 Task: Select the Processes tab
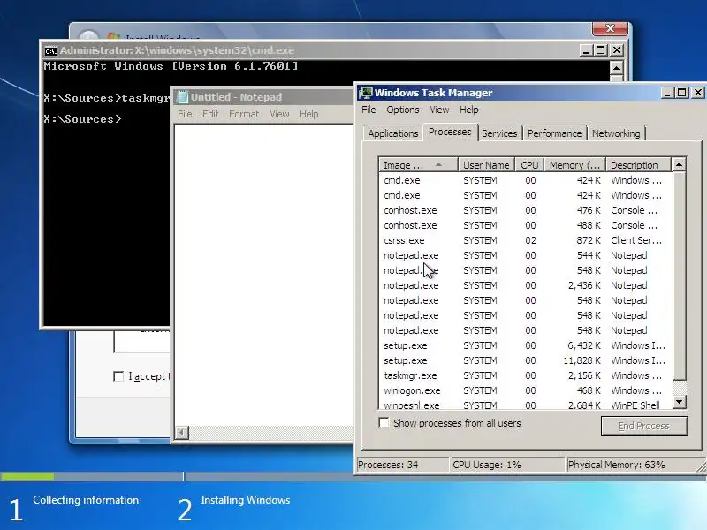pos(450,132)
